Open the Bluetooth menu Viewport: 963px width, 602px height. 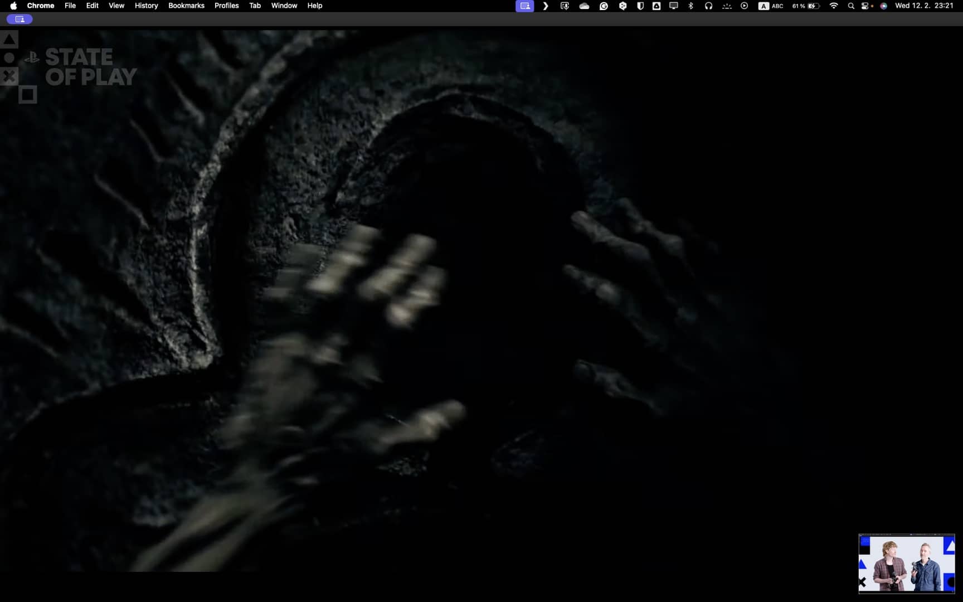point(691,6)
